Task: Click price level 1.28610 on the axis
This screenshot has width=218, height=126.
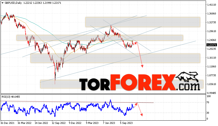Action: 212,31
